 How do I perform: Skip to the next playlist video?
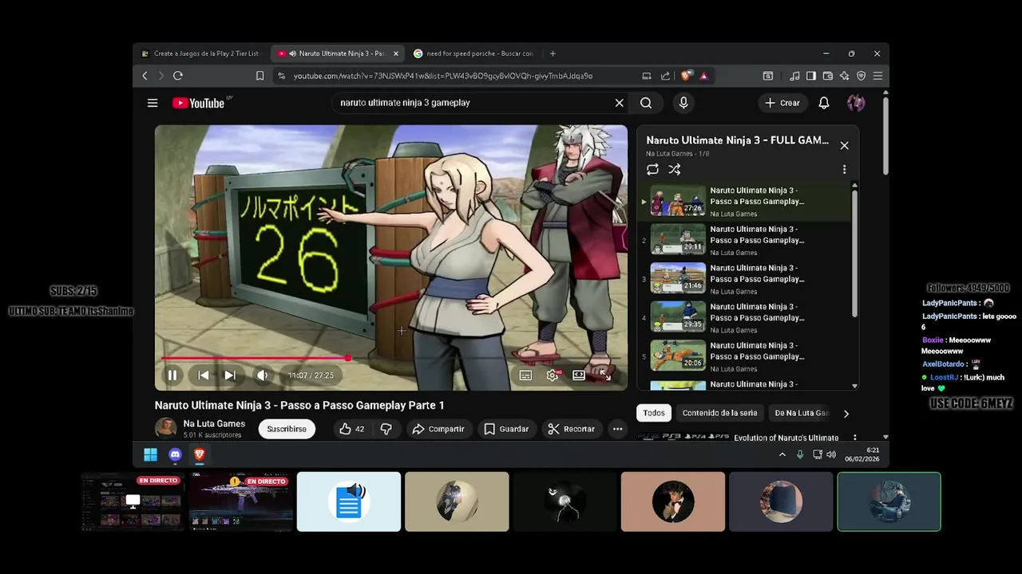pyautogui.click(x=230, y=375)
